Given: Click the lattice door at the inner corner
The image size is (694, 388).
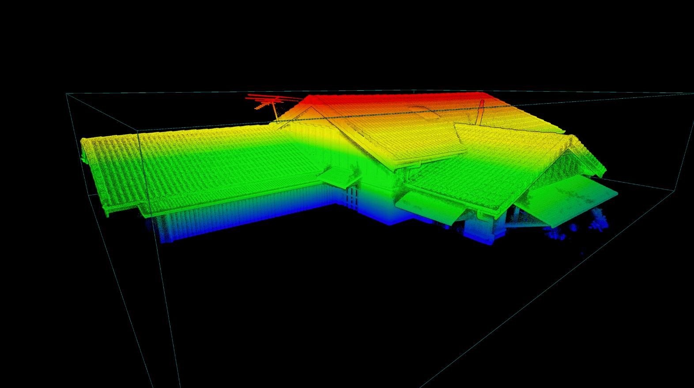Looking at the screenshot, I should pos(352,198).
